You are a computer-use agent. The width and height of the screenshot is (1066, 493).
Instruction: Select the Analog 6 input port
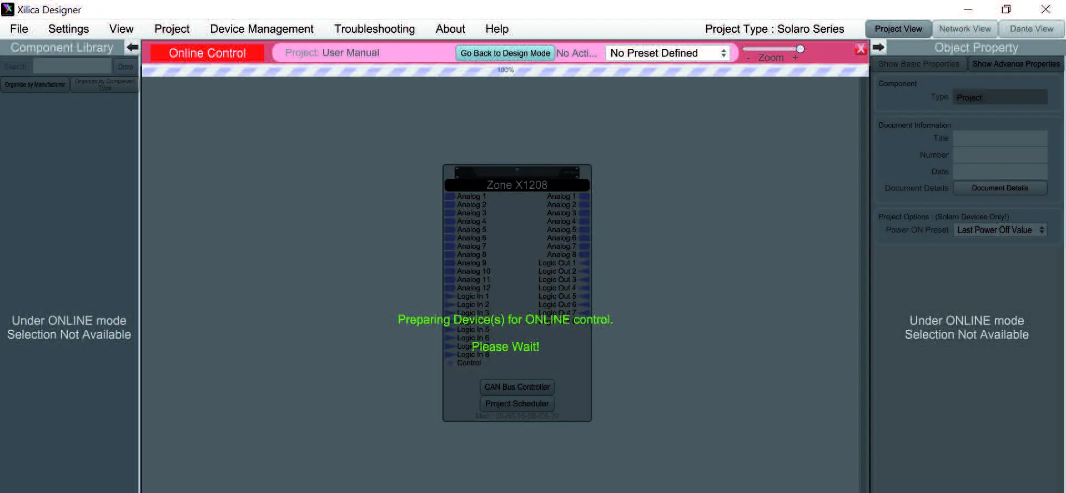pyautogui.click(x=450, y=238)
